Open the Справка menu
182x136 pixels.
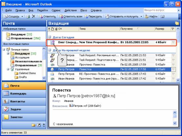[x=96, y=10]
